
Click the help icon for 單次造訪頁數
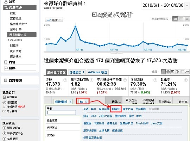tap(92, 80)
